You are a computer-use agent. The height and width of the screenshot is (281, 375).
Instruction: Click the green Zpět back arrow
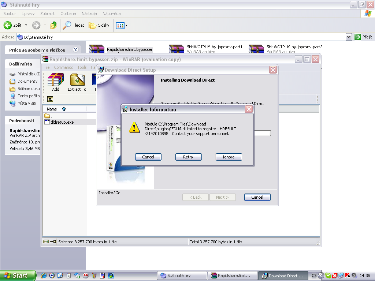tap(8, 25)
